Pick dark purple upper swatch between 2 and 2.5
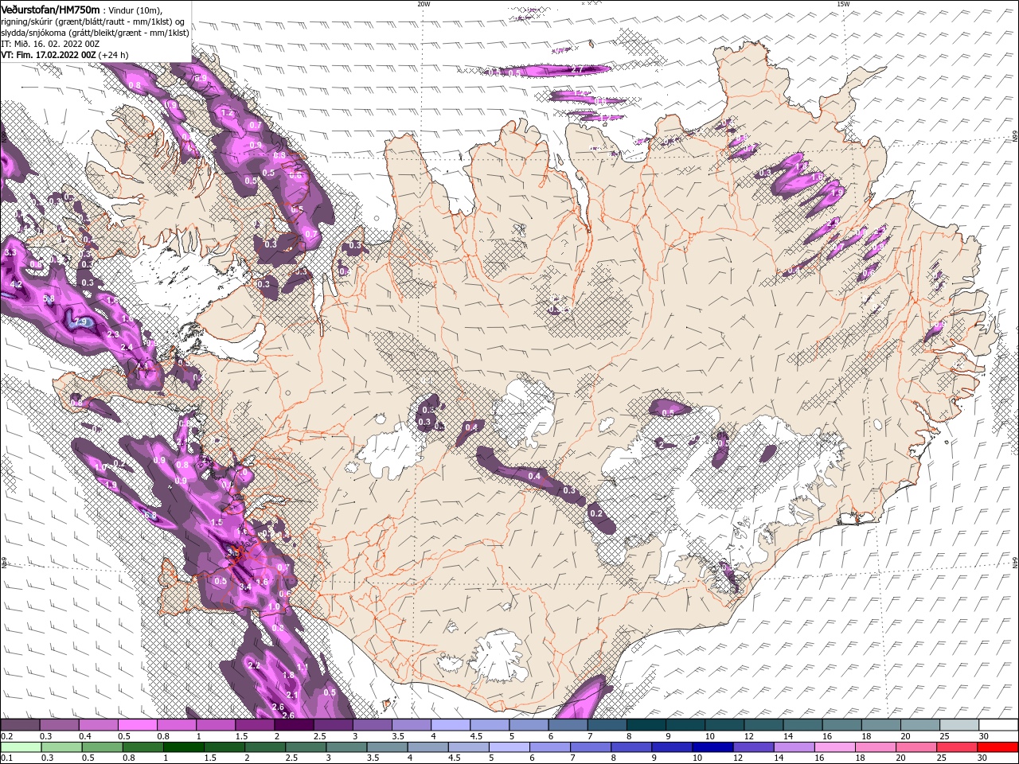Image resolution: width=1019 pixels, height=764 pixels. coord(294,725)
